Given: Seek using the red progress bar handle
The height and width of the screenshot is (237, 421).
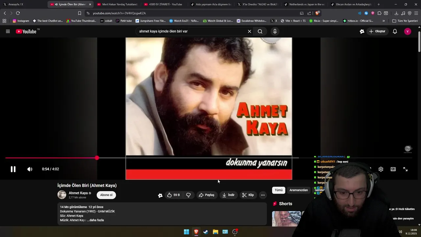Looking at the screenshot, I should pos(97,158).
